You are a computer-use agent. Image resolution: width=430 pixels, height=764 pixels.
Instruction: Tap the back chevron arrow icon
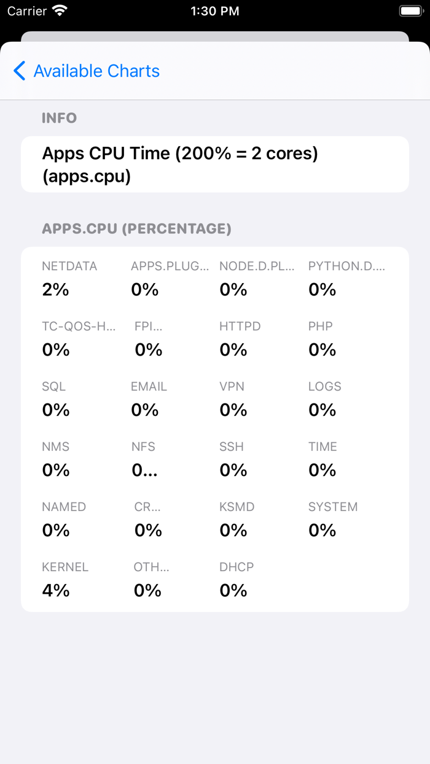tap(20, 71)
